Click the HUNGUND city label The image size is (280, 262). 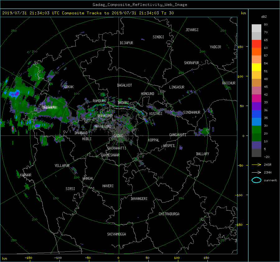147,94
